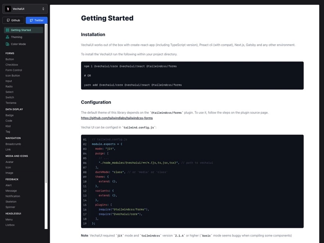Go to the Code page

tap(9, 121)
